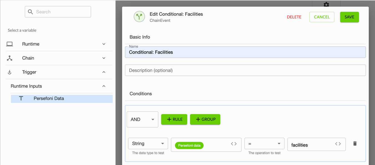The image size is (375, 165).
Task: Click the Persefoni data green chip
Action: [189, 145]
